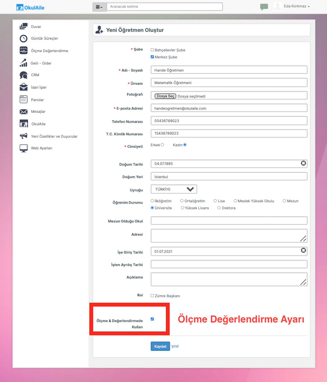Click the Ünvanı input field
327x382 pixels.
point(229,82)
